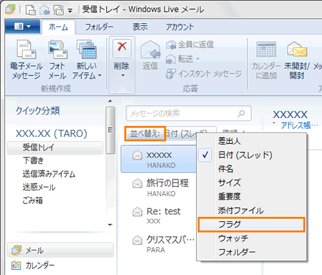Screen dimensions: 322x275
Task: Open the 新しいアイテム dropdown
Action: pos(87,59)
